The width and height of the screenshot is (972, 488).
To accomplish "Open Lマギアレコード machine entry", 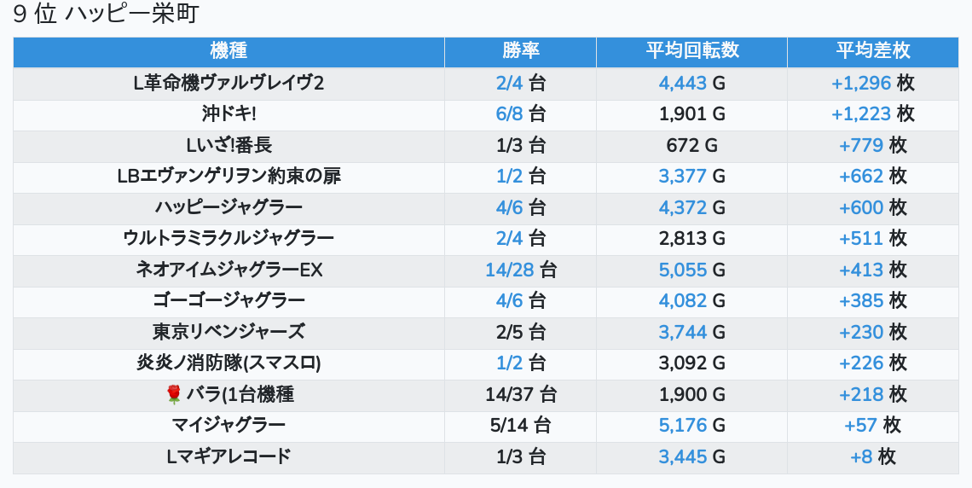I will tap(229, 456).
